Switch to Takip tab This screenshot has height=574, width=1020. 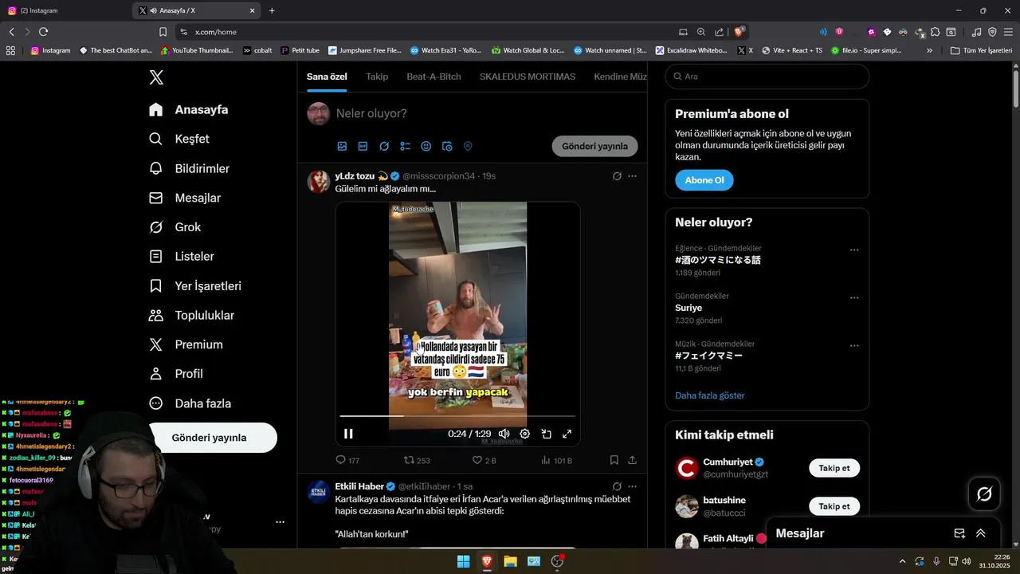pyautogui.click(x=377, y=77)
